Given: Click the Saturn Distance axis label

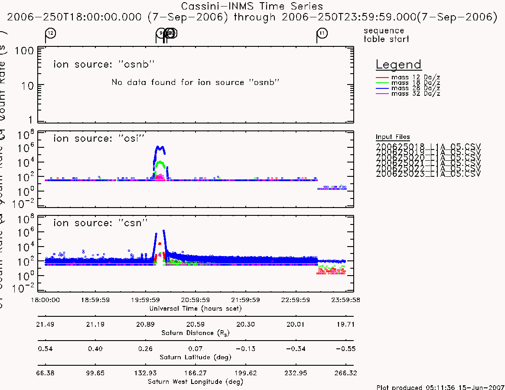Looking at the screenshot, I should pos(195,333).
